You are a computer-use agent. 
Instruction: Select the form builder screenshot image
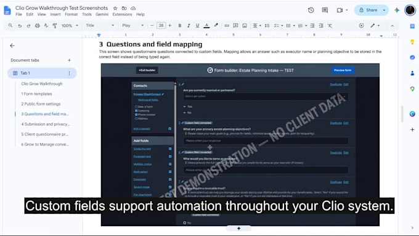coord(240,145)
